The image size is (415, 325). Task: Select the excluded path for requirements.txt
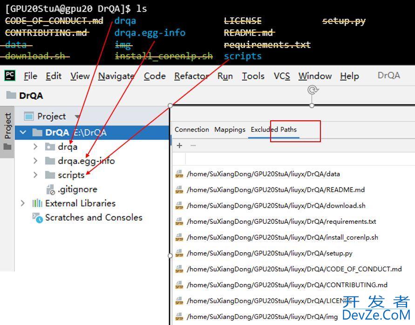pyautogui.click(x=281, y=221)
